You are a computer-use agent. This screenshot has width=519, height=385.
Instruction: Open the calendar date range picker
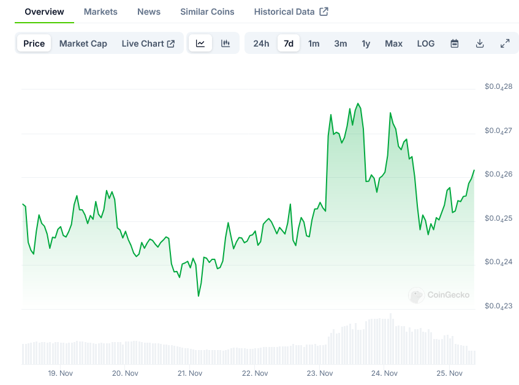click(455, 44)
